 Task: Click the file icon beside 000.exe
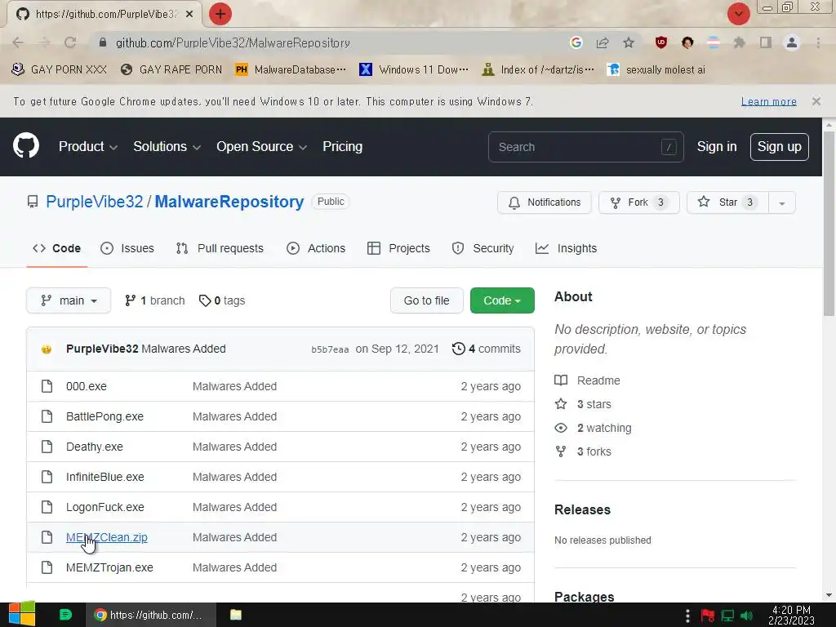[47, 386]
